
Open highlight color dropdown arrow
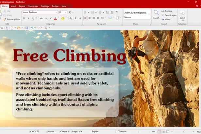pyautogui.click(x=66, y=18)
